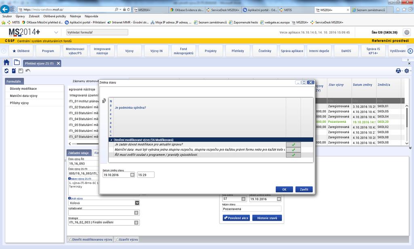The height and width of the screenshot is (249, 414).
Task: Open Seznam zaměstnanců bookmark
Action: click(210, 23)
